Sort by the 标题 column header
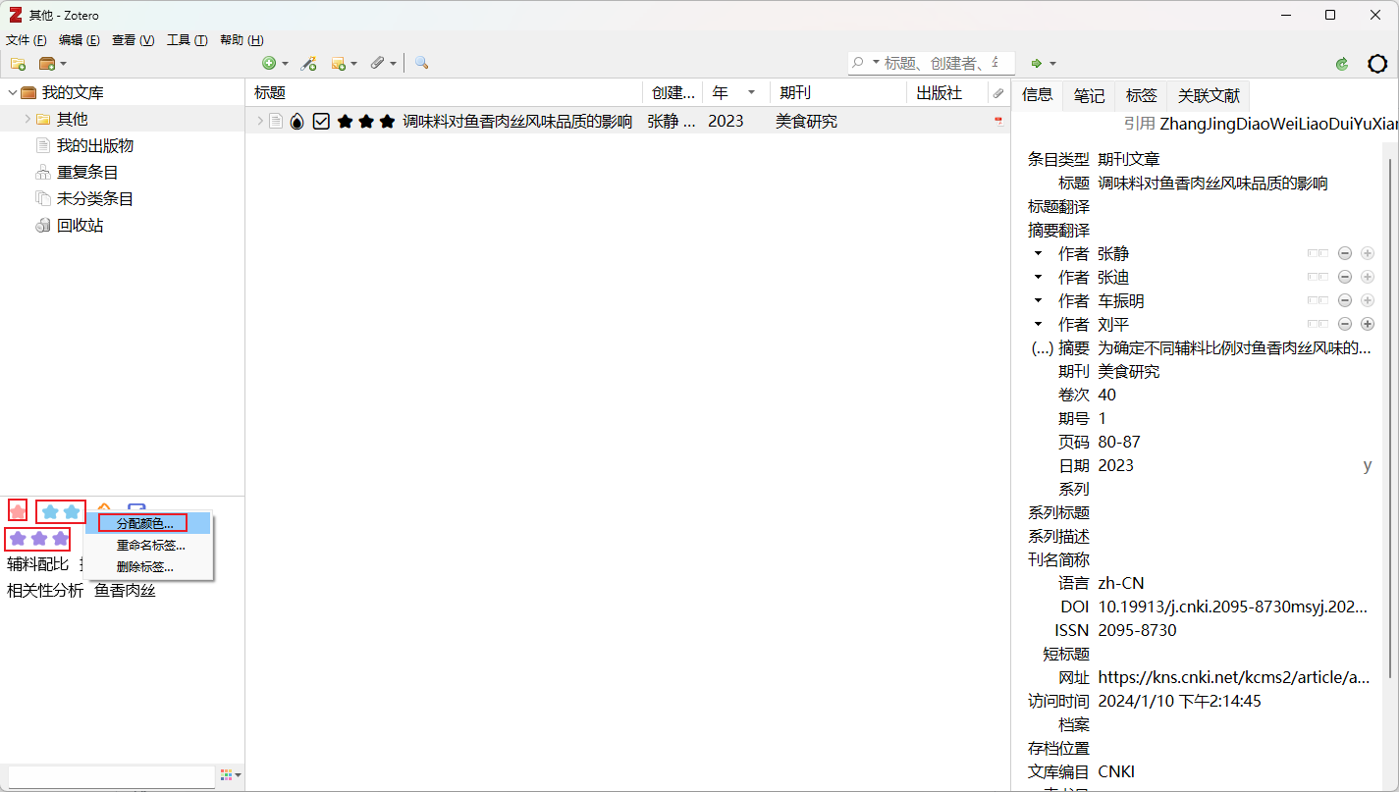 point(445,93)
